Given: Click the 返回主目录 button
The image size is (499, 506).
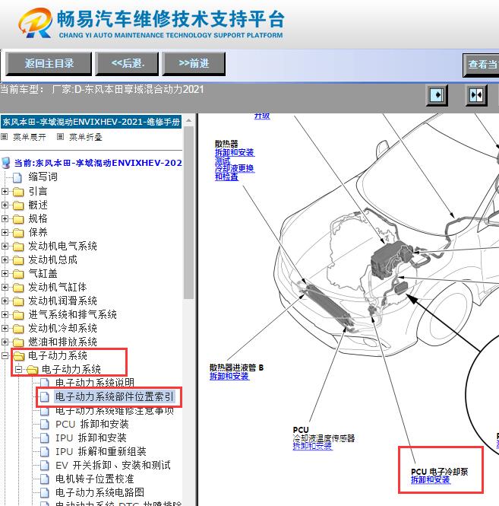Looking at the screenshot, I should [49, 64].
